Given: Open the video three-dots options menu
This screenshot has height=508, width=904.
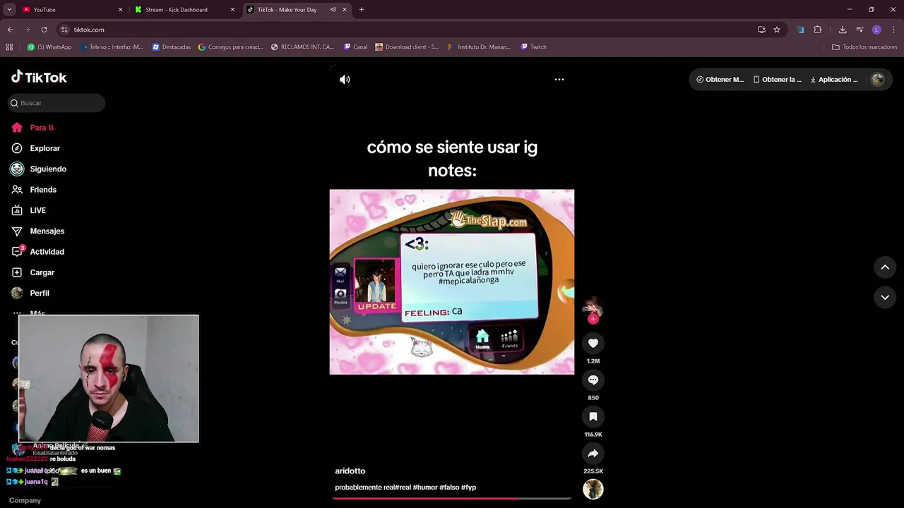Looking at the screenshot, I should (x=559, y=80).
